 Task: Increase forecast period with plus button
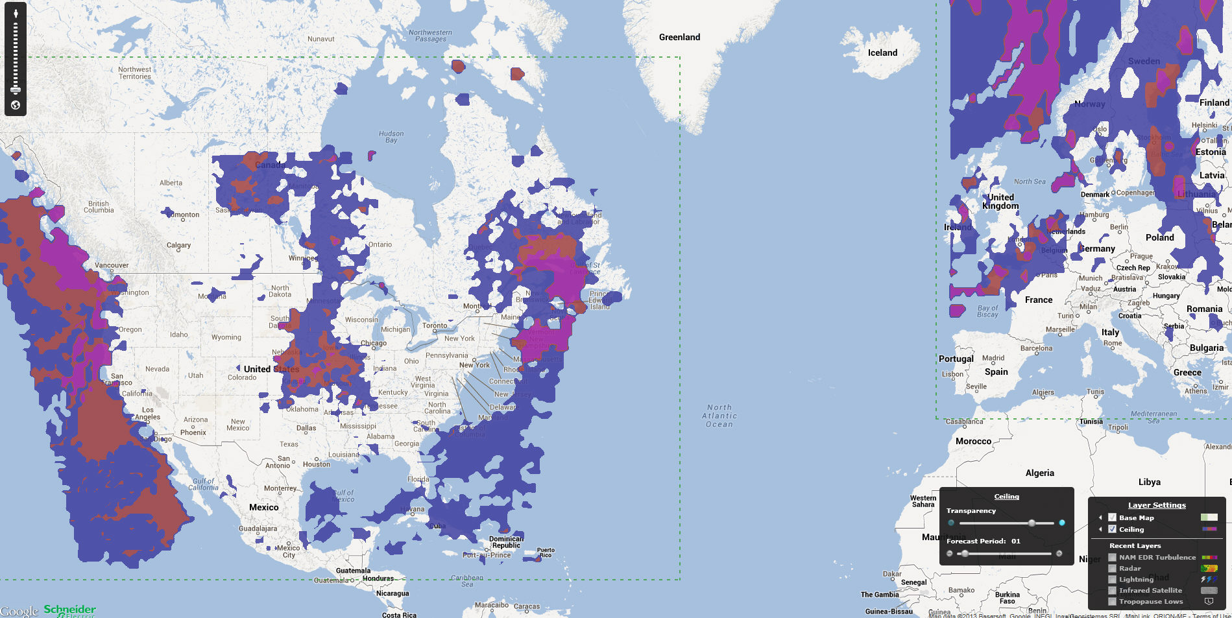[1059, 554]
